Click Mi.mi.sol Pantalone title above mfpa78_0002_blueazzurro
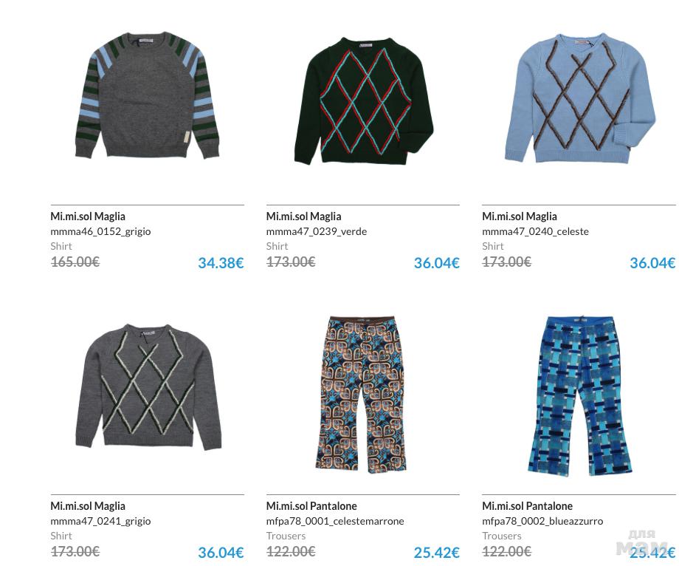 (528, 505)
